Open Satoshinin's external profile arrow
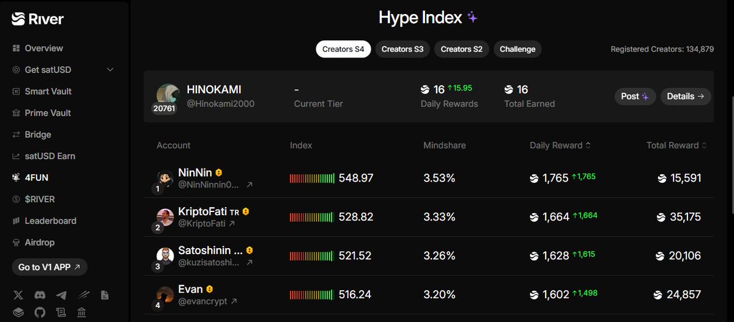Image resolution: width=734 pixels, height=322 pixels. point(249,262)
